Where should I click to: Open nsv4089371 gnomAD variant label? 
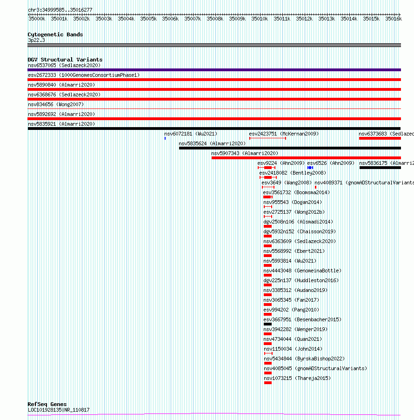[364, 183]
